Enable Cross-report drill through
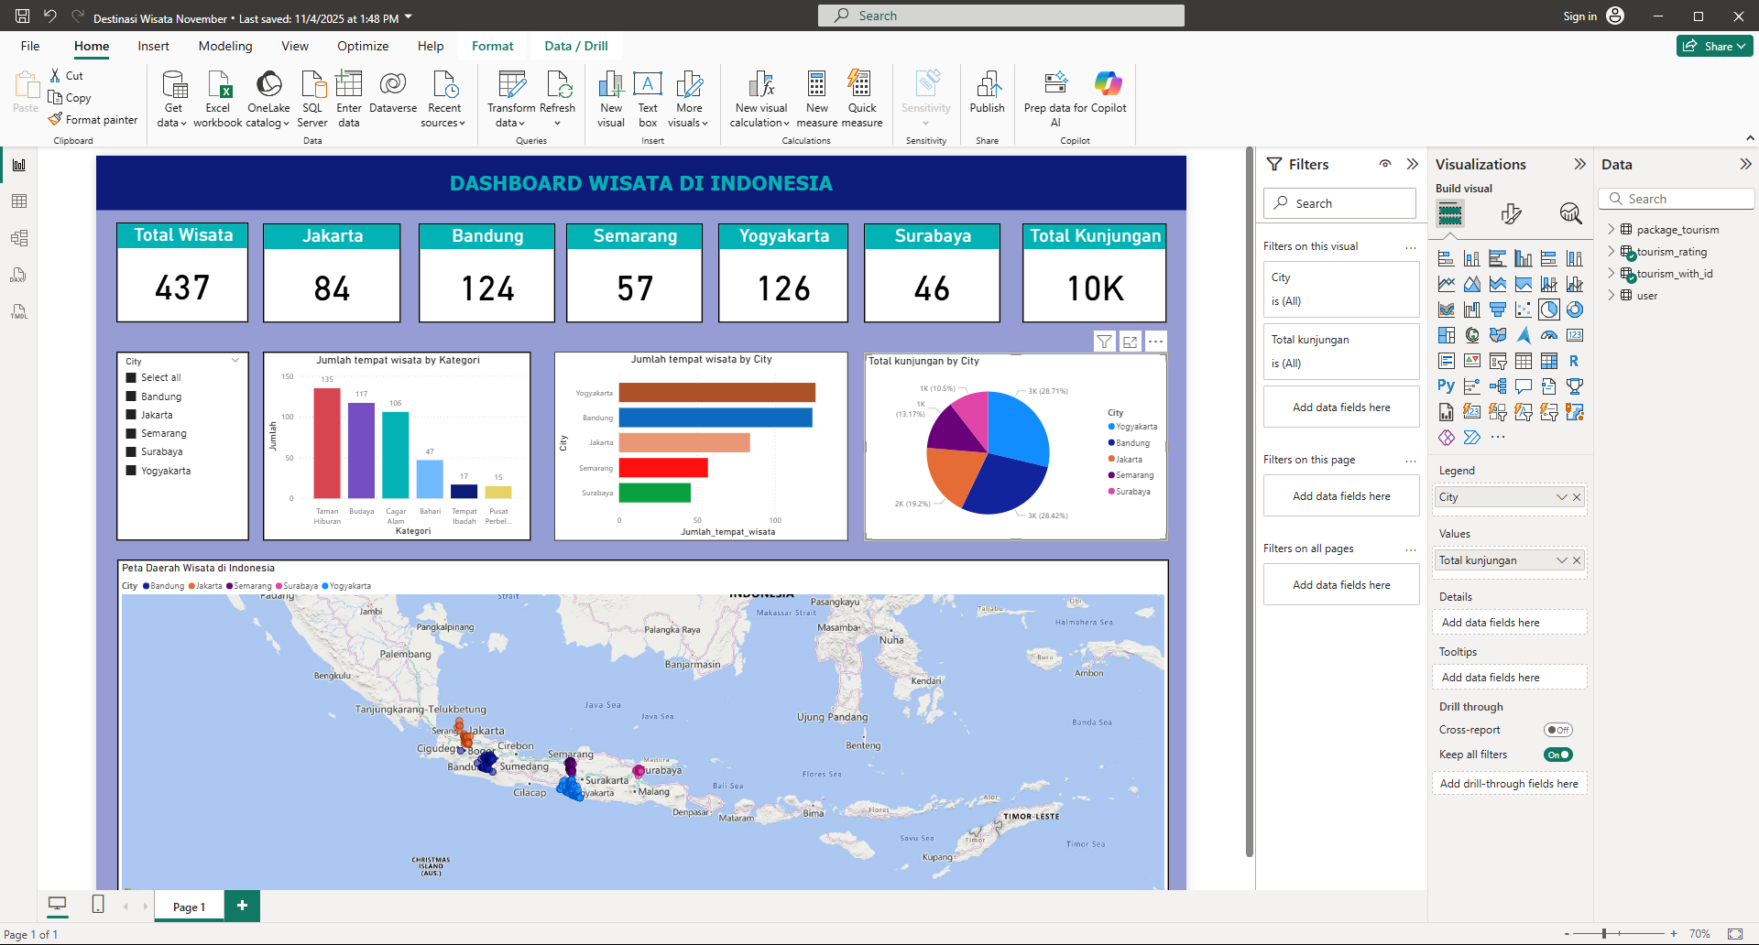The image size is (1759, 945). (1557, 730)
